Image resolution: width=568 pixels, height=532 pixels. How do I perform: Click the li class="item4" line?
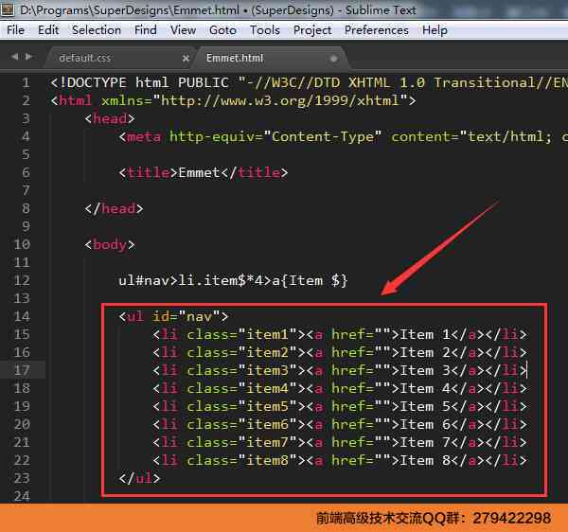pos(340,388)
